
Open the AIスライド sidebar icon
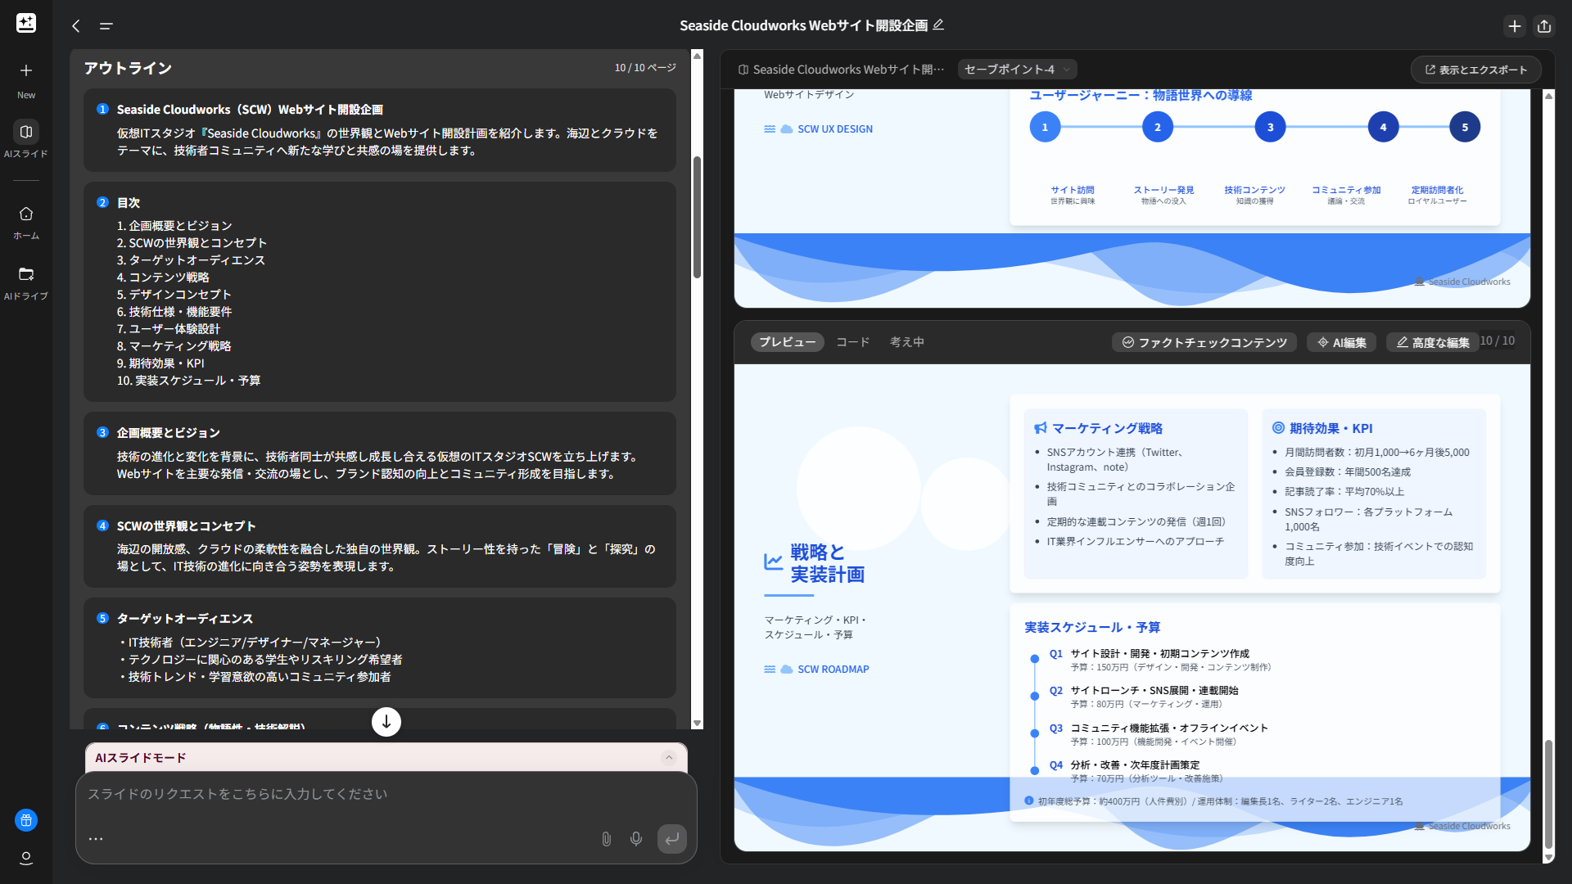point(26,132)
